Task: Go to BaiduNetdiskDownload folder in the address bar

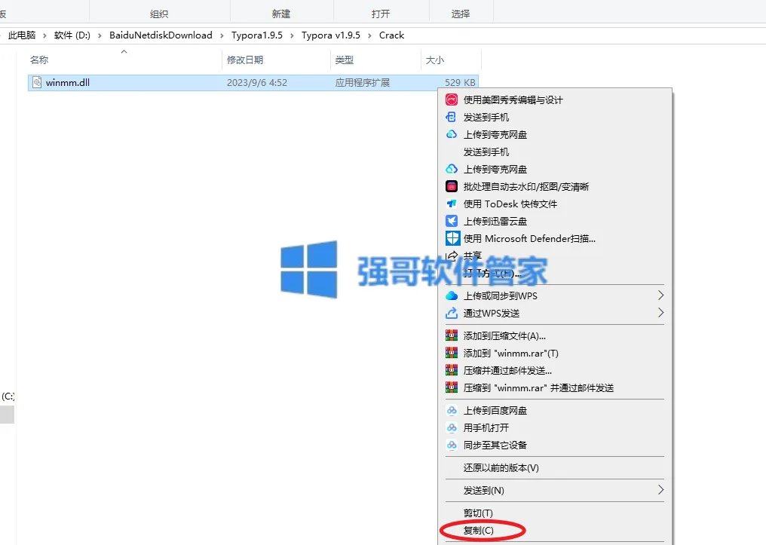Action: (161, 35)
